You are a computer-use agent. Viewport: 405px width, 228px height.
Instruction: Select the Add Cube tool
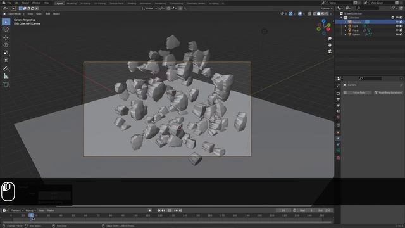[x=6, y=84]
